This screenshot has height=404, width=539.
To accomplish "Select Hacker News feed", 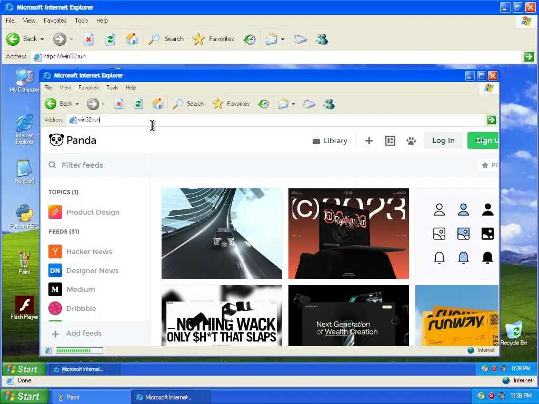I will (81, 251).
